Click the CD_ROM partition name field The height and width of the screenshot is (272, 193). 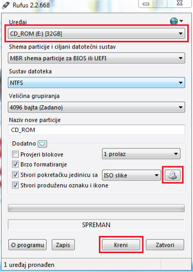coord(96,130)
